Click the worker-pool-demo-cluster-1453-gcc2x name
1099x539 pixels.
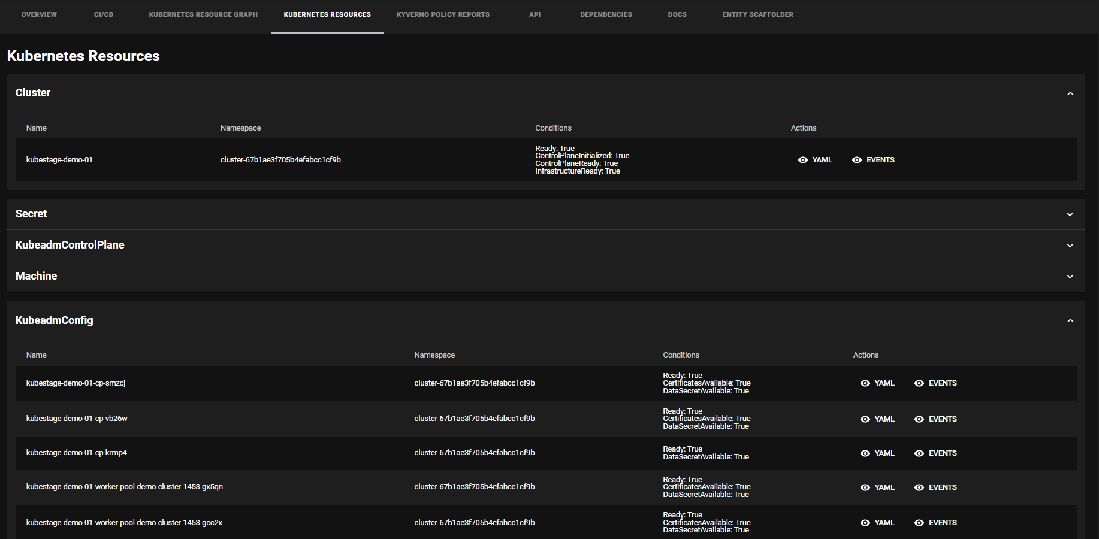pos(124,523)
